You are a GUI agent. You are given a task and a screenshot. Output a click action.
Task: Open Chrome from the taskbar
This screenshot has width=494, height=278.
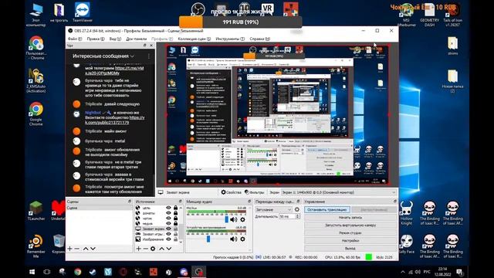pyautogui.click(x=77, y=272)
